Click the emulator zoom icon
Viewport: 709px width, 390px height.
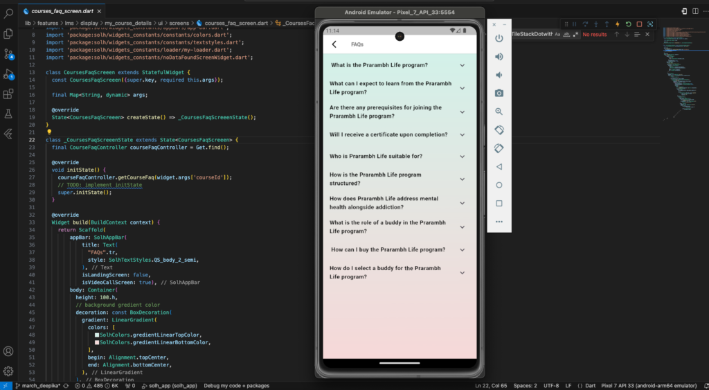[499, 112]
